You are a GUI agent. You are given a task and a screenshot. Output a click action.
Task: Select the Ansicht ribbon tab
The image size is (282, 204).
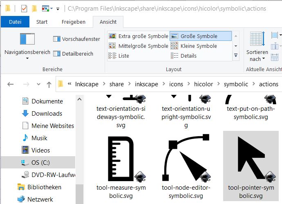coord(108,22)
